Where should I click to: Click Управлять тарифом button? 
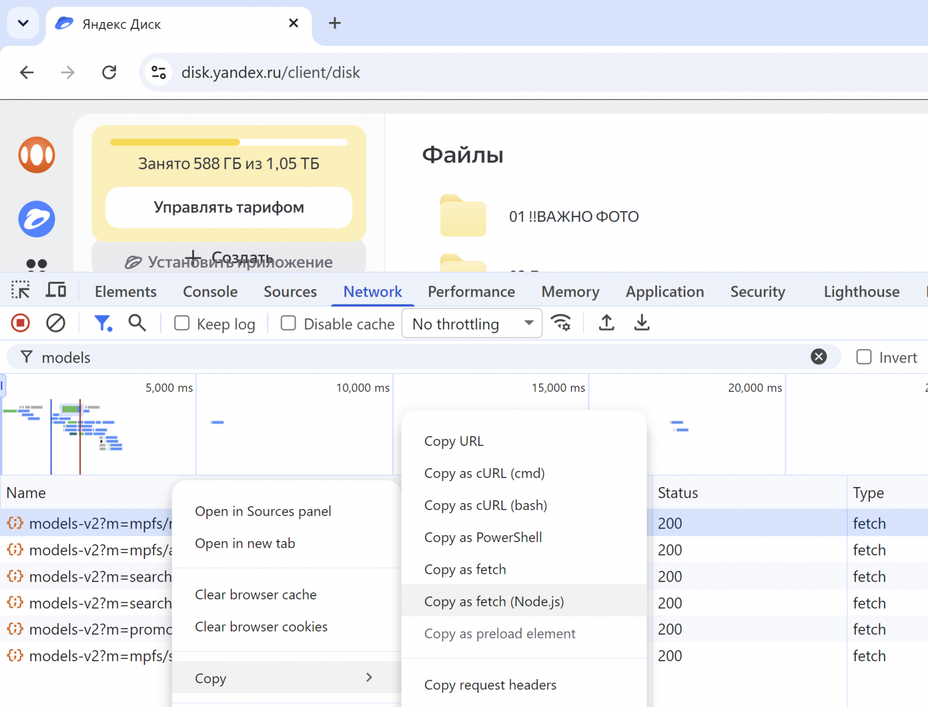point(229,208)
